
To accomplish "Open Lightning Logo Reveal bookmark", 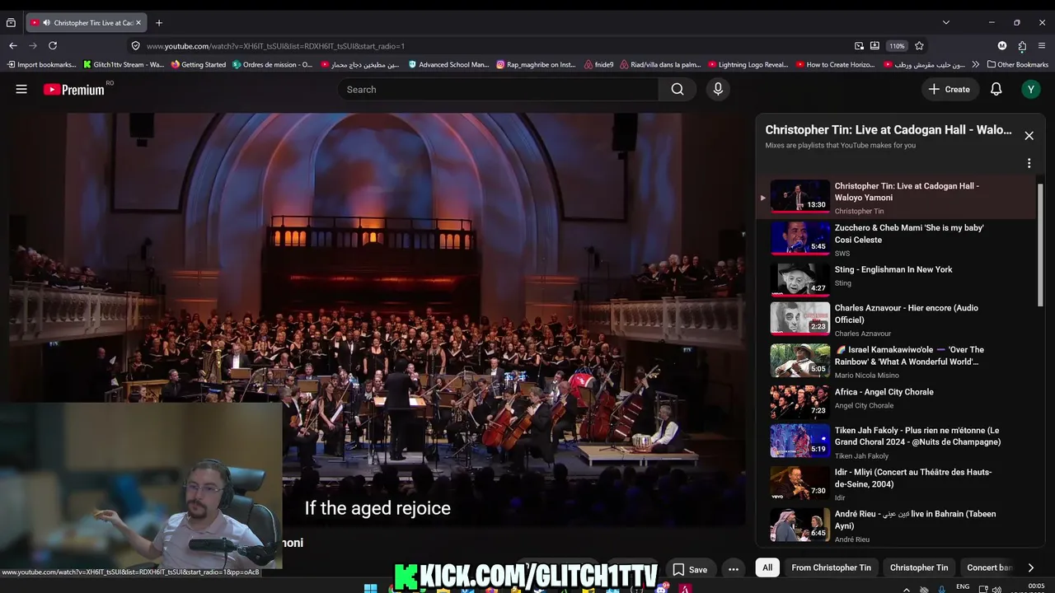I will (x=748, y=64).
